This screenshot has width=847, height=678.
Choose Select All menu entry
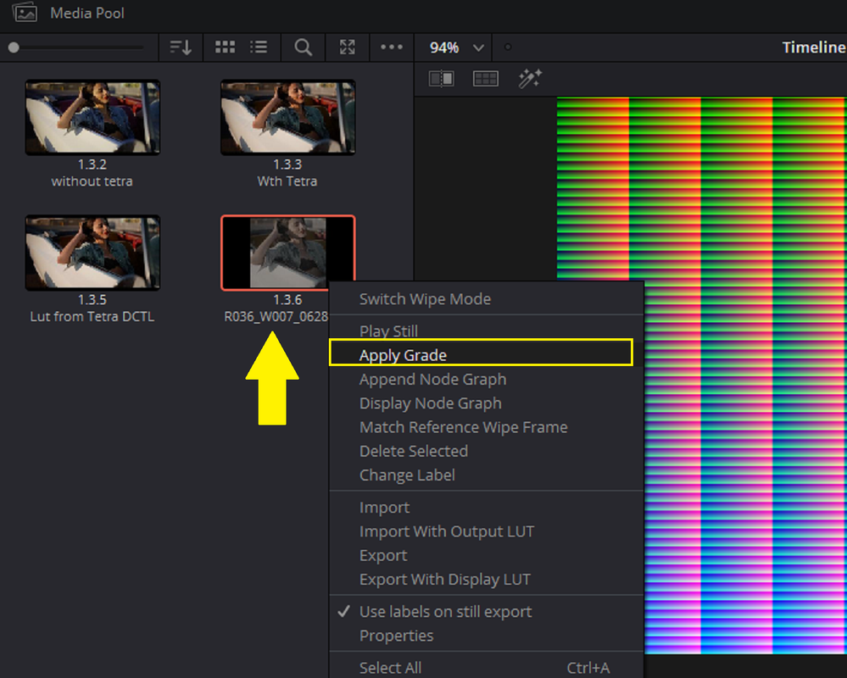tap(486, 667)
